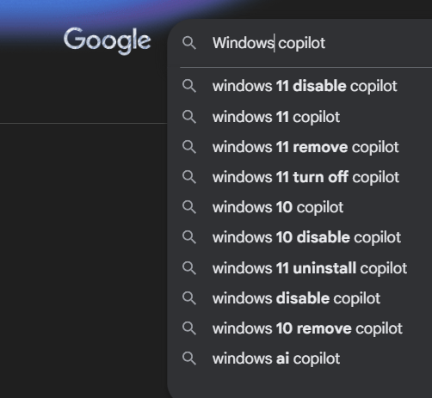Click magnifier icon beside windows 11 remove copilot
The height and width of the screenshot is (398, 432).
click(189, 147)
